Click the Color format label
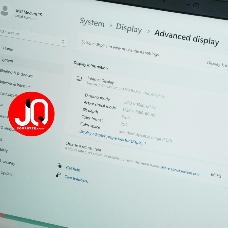This screenshot has width=228, height=228. (x=92, y=118)
